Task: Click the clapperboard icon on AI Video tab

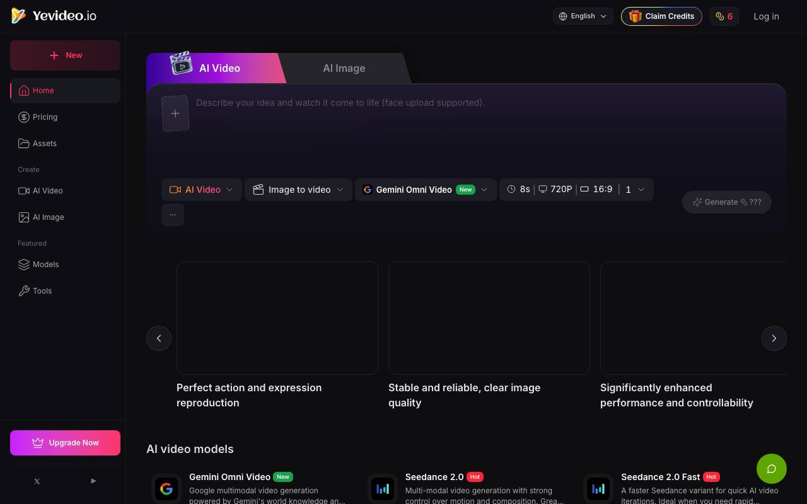Action: 181,64
